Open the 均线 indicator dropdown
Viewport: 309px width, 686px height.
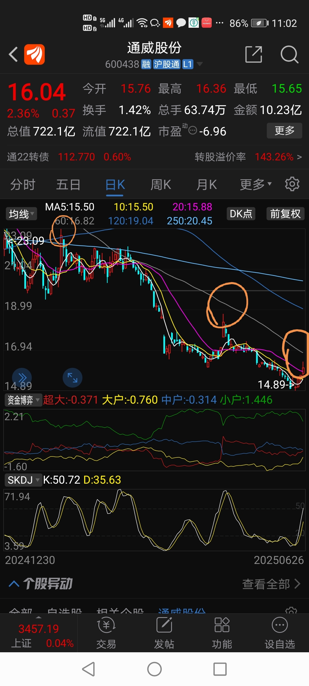pos(21,214)
